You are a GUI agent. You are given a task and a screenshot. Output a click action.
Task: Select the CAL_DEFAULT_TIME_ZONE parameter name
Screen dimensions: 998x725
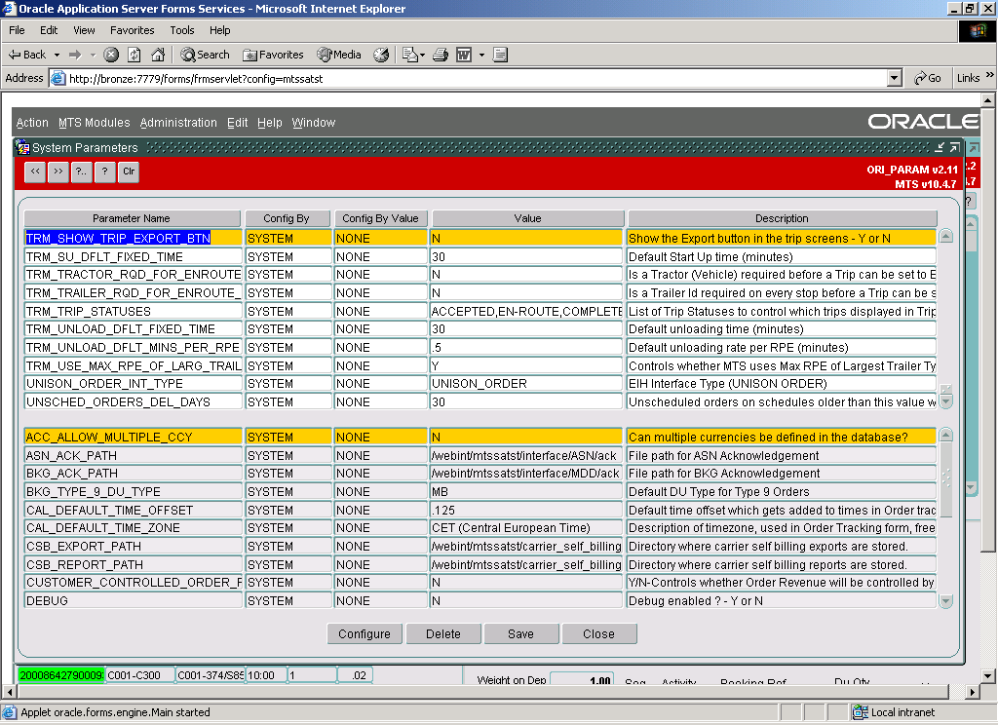coord(133,528)
